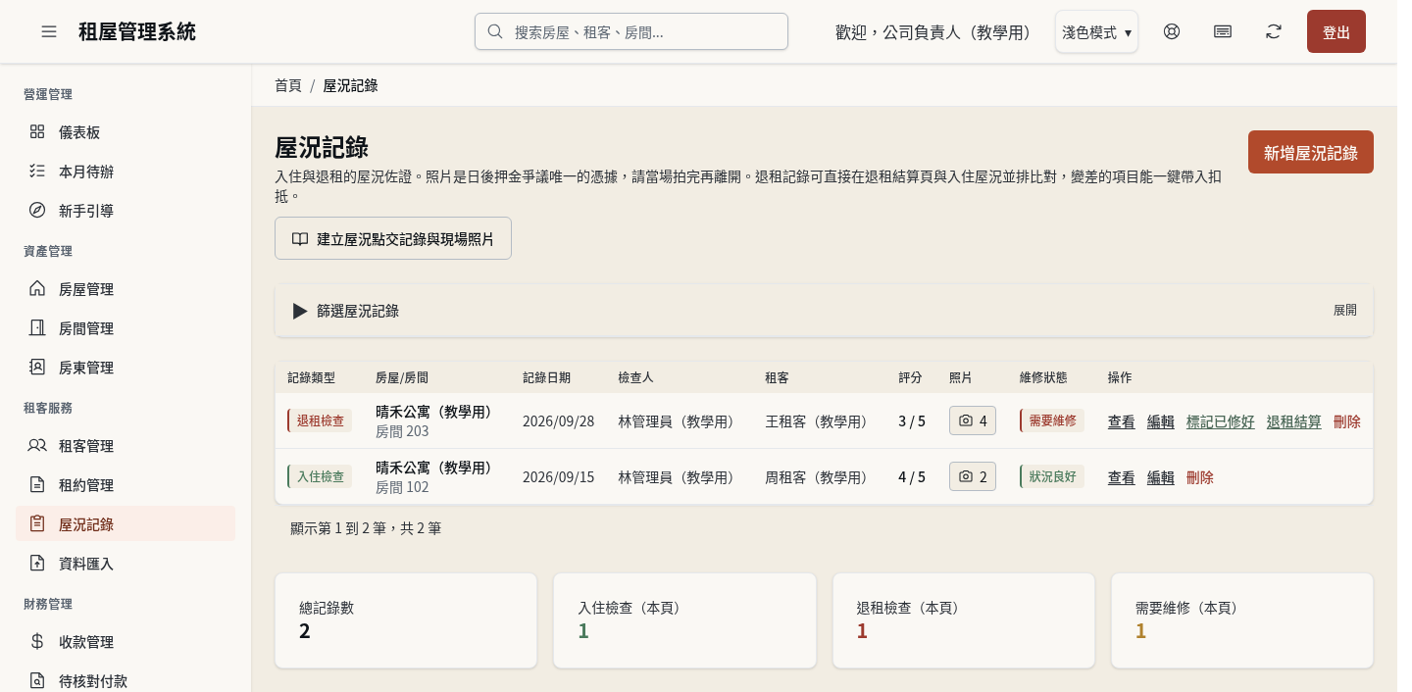1412x692 pixels.
Task: Open the 4 photos badge for 房間 203
Action: click(973, 420)
